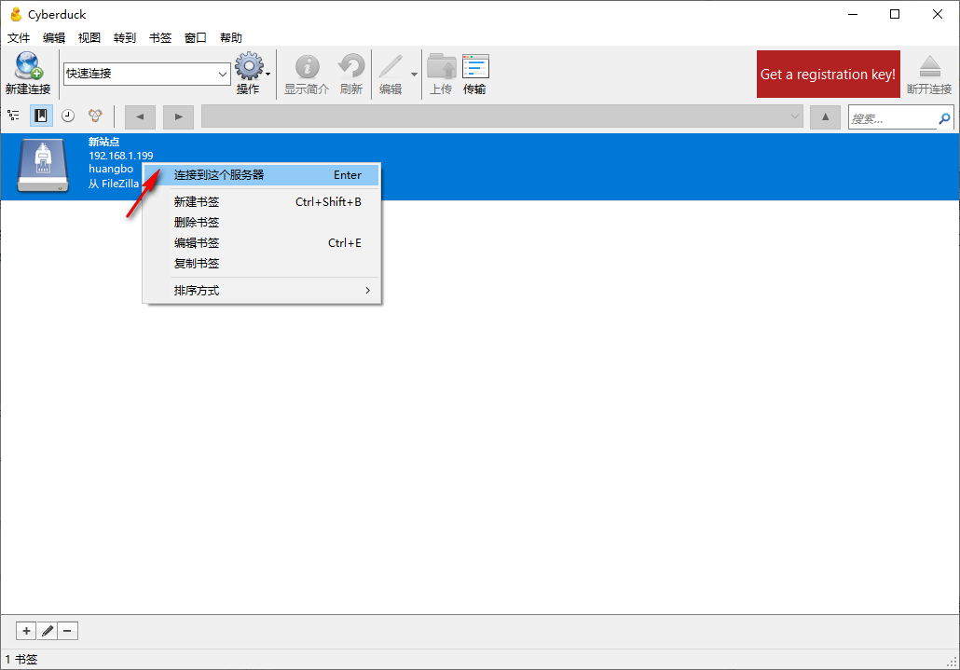Screen dimensions: 960x670
Task: Click the Cyberduck duck title icon
Action: (x=16, y=14)
